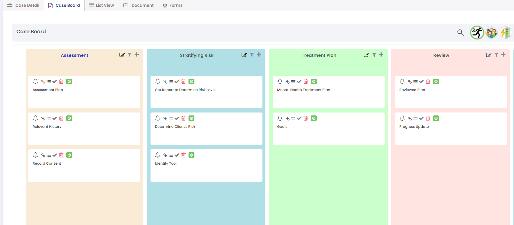This screenshot has width=514, height=225.
Task: Add a card to Assessment column
Action: point(137,54)
